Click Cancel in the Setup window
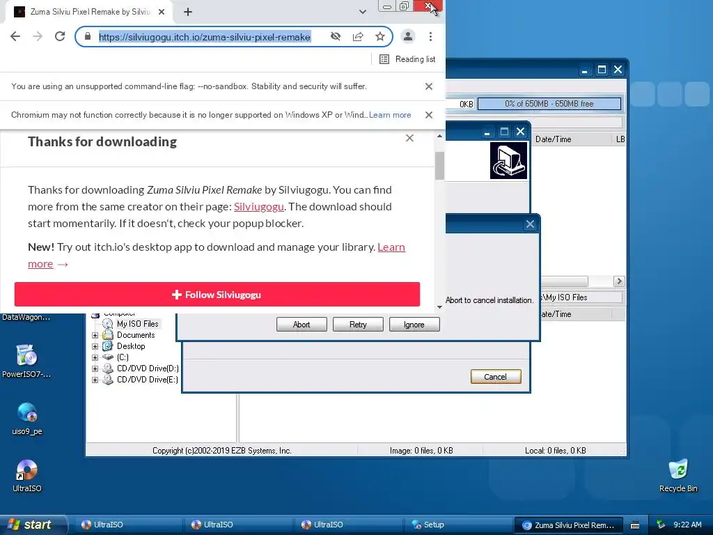713x535 pixels. click(496, 377)
